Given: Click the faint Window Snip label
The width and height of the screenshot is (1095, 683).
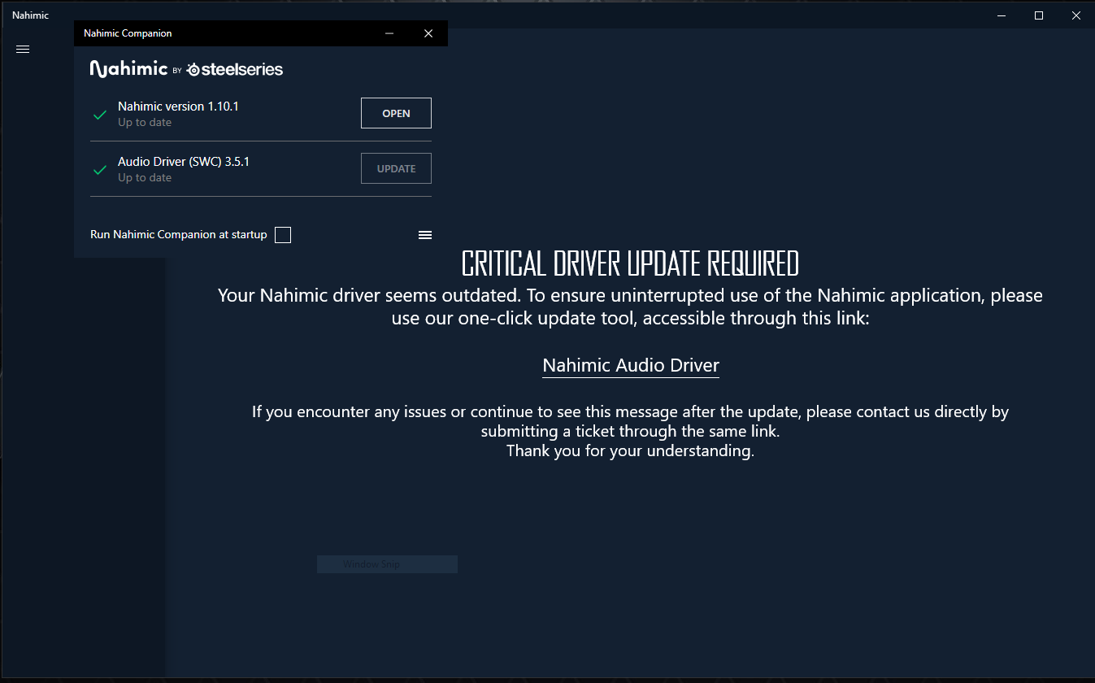Looking at the screenshot, I should pyautogui.click(x=371, y=564).
